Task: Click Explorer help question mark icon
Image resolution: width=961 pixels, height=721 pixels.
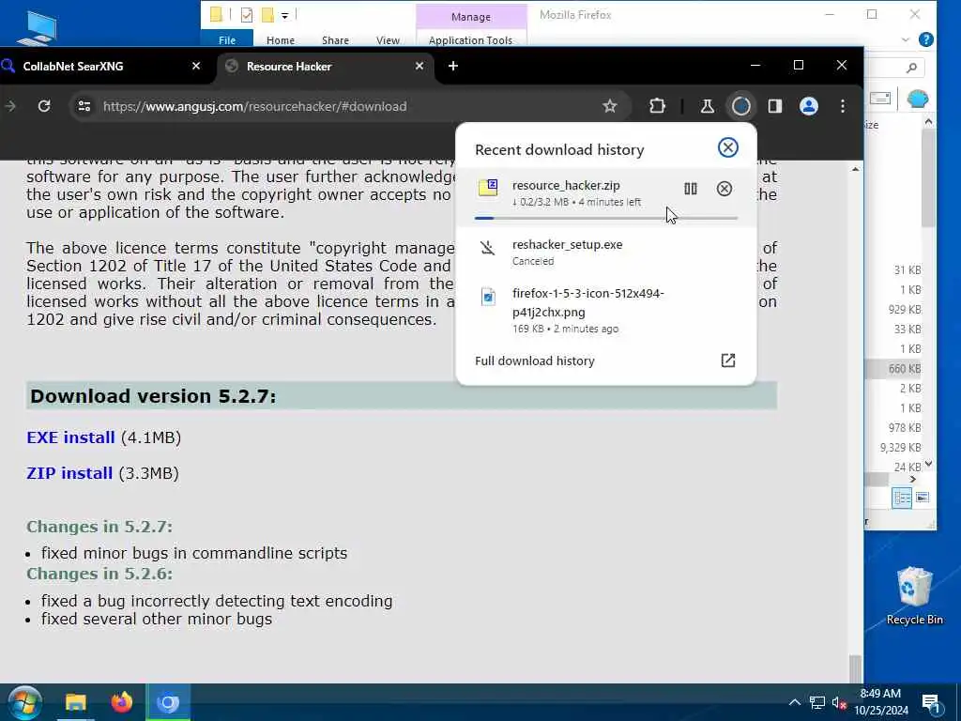Action: (925, 39)
